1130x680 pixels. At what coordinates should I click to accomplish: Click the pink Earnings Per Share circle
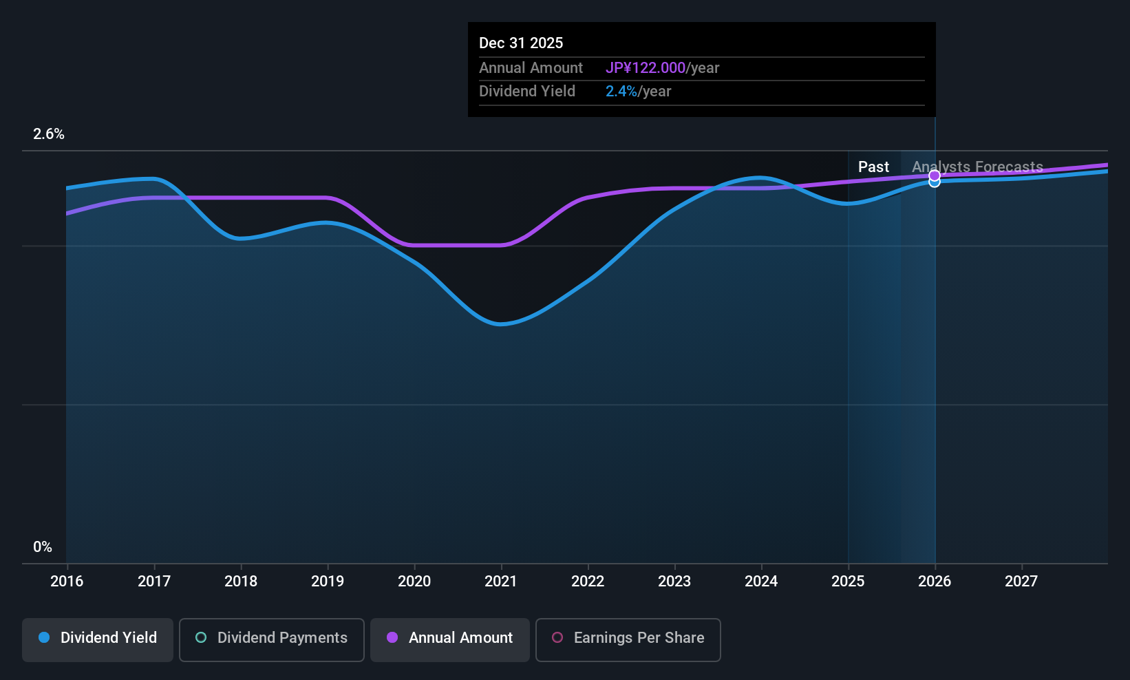pos(557,637)
